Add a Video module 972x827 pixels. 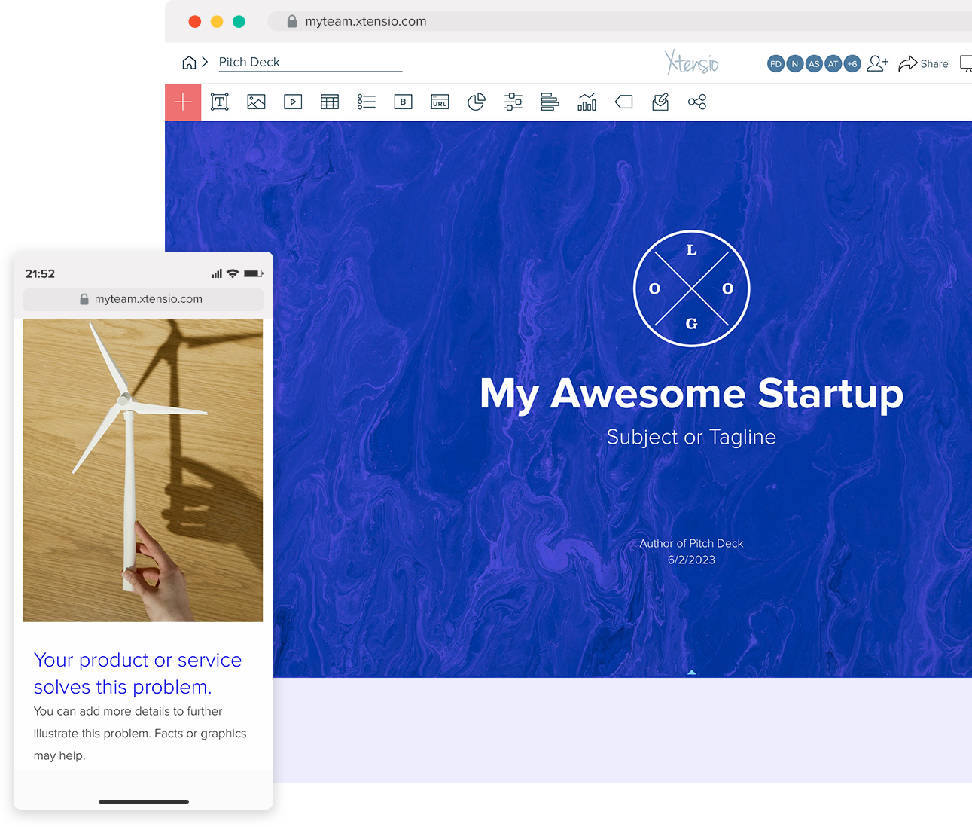[293, 102]
